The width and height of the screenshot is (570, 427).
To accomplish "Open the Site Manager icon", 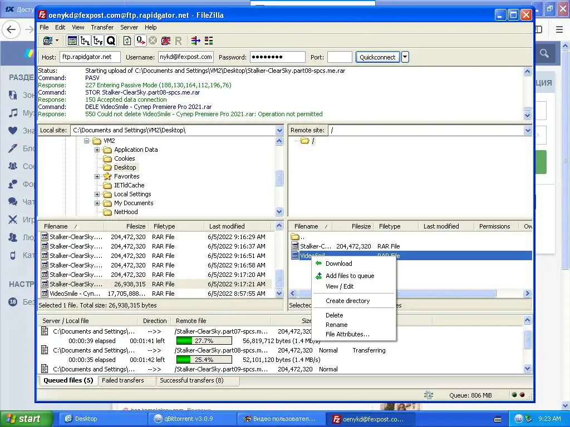I will pyautogui.click(x=48, y=41).
